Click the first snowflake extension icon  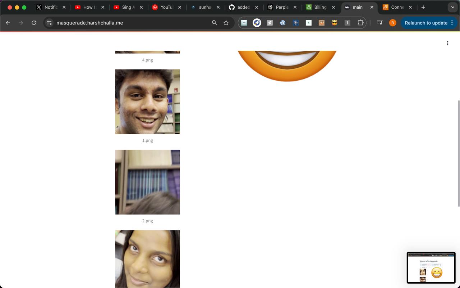244,23
